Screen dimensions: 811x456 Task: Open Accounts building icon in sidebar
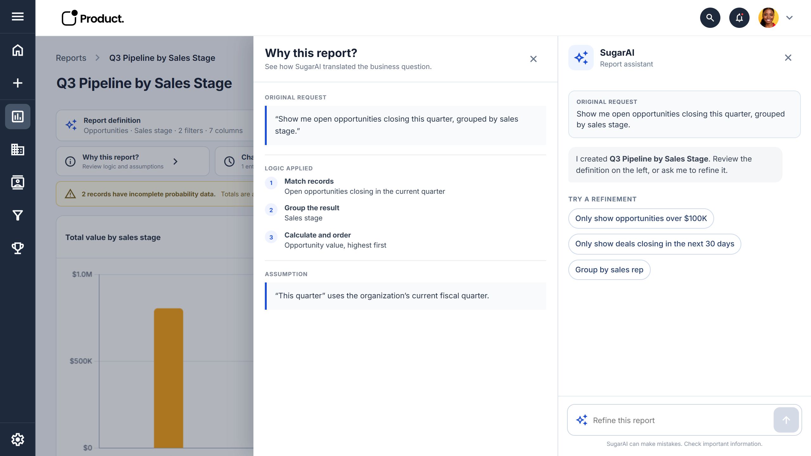coord(18,149)
